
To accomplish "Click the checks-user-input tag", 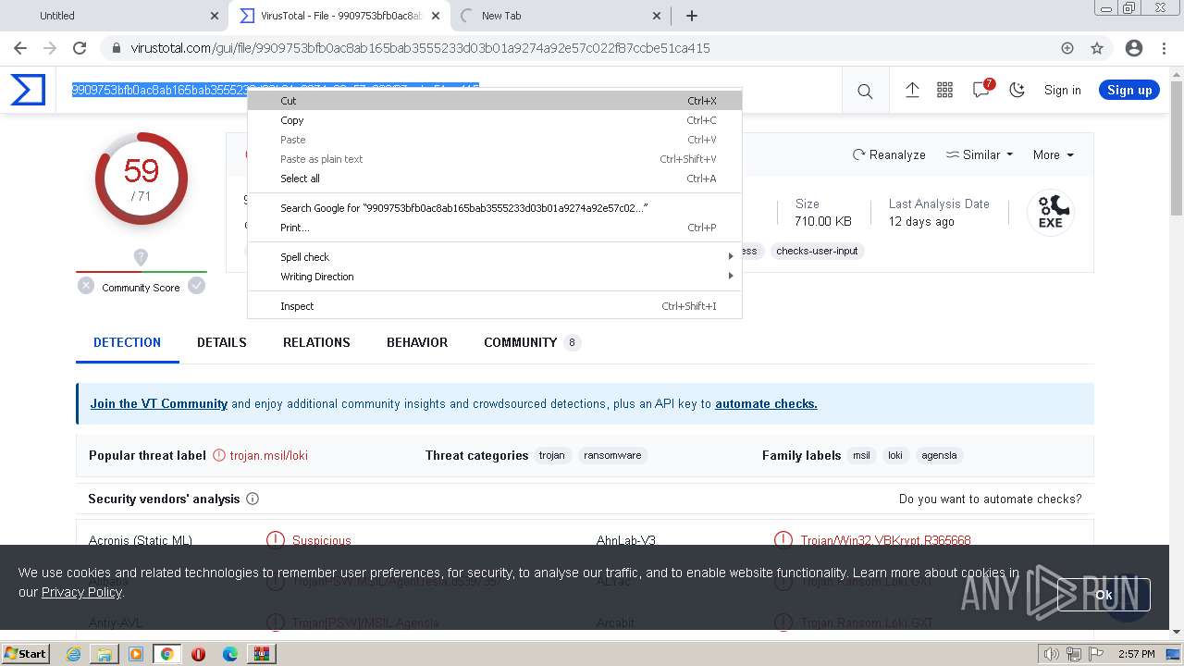I will (817, 251).
